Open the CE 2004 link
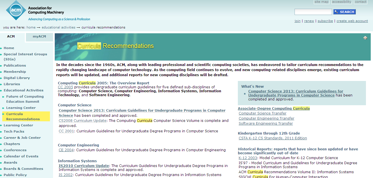This screenshot has width=373, height=178. 66,150
